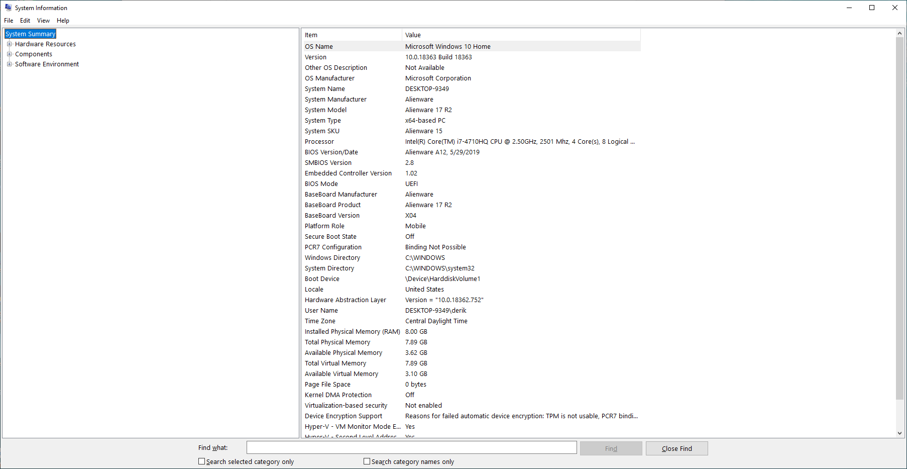The width and height of the screenshot is (907, 469).
Task: Select the Total Virtual Memory row
Action: pos(471,363)
